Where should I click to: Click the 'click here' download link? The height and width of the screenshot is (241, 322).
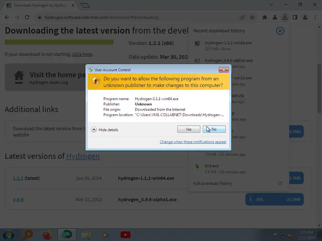[x=82, y=54]
